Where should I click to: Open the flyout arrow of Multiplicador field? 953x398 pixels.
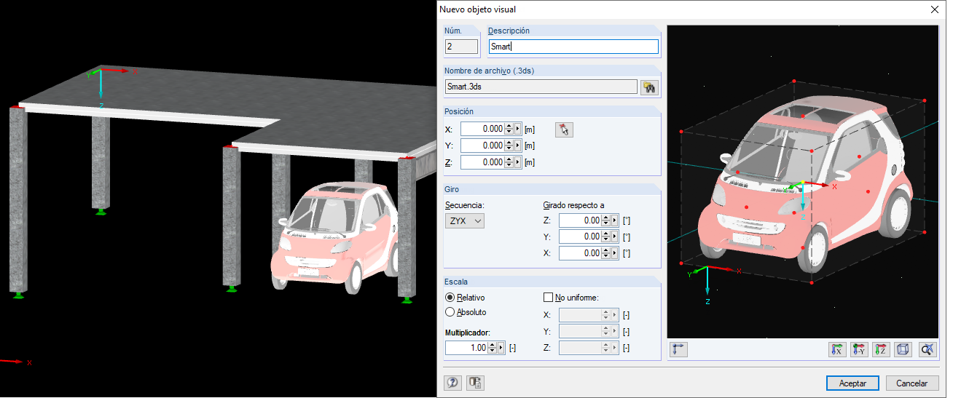[x=501, y=348]
